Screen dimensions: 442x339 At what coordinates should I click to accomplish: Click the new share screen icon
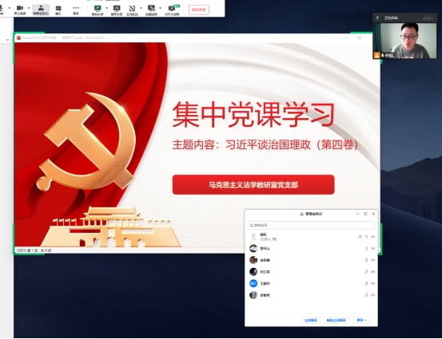(98, 8)
